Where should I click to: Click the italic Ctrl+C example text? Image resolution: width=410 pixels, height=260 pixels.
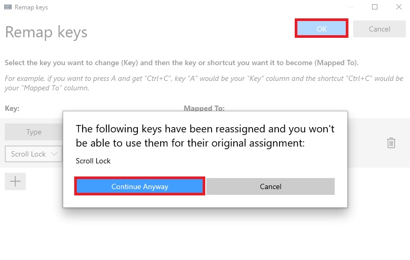click(204, 83)
